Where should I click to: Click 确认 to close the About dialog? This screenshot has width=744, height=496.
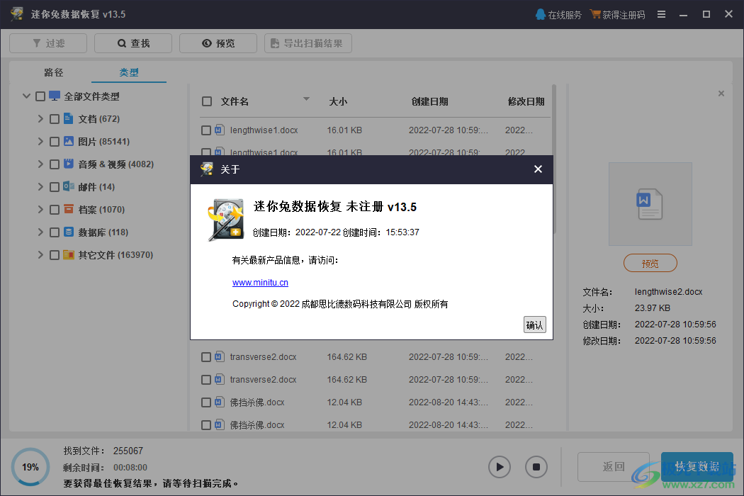pos(534,324)
